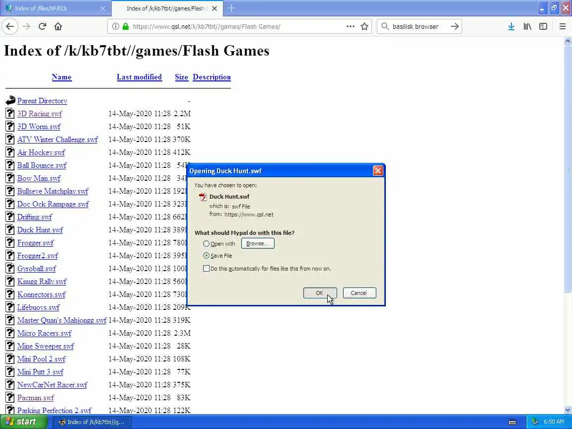This screenshot has width=572, height=429.
Task: Click the page scrollbar down arrow
Action: click(568, 410)
